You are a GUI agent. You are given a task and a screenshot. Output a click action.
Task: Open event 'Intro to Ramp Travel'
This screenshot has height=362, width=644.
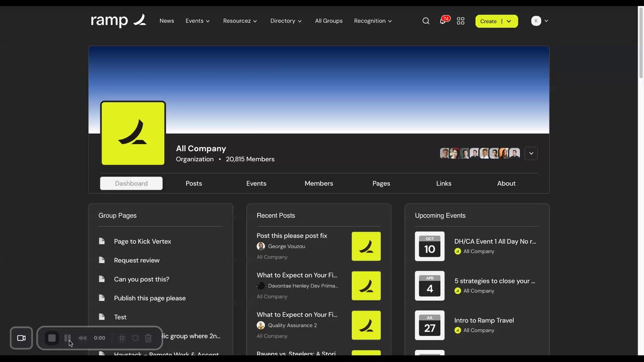(x=484, y=320)
